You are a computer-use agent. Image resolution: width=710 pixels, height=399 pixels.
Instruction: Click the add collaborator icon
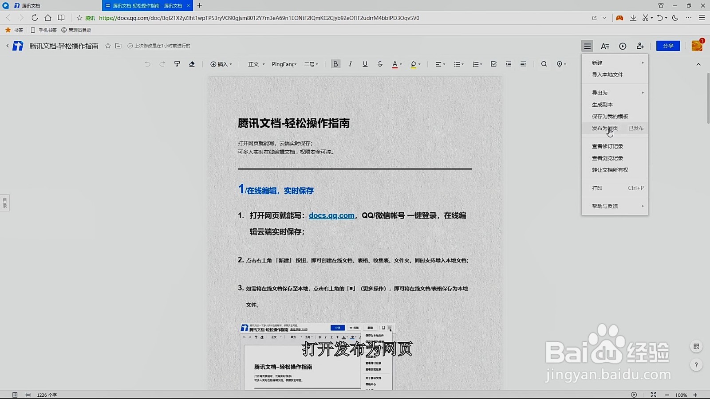pos(640,46)
